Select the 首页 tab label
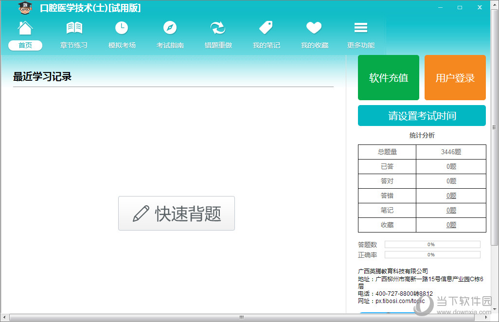 (25, 45)
